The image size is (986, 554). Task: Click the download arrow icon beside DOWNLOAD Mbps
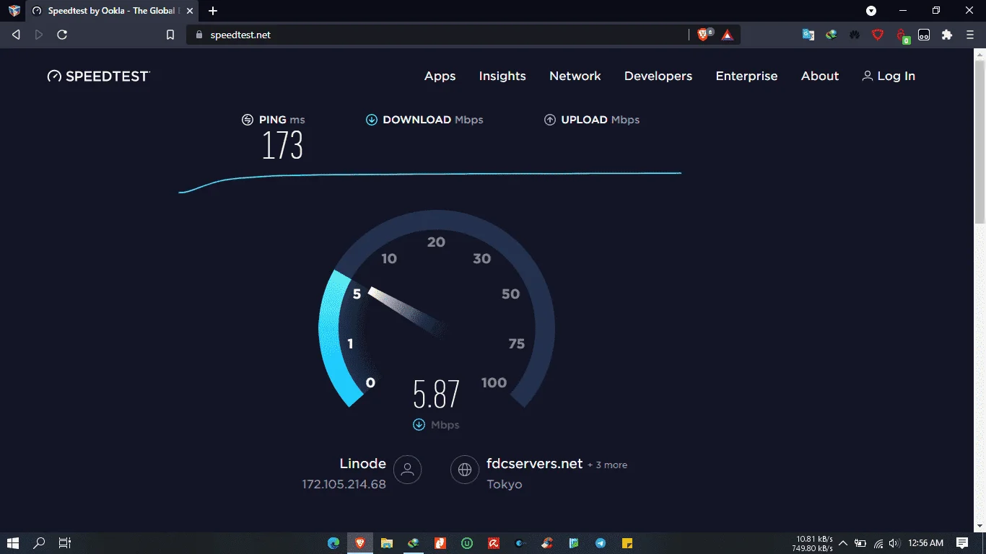tap(372, 120)
